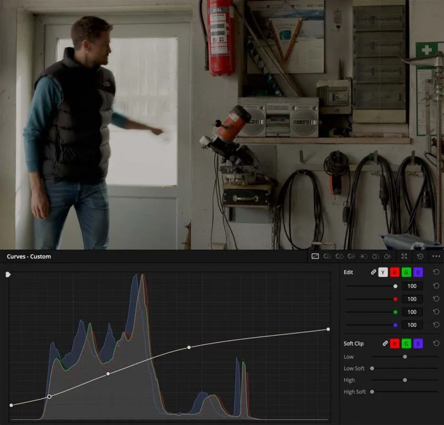Enable the red channel in Edit
Image resolution: width=444 pixels, height=425 pixels.
[x=395, y=272]
